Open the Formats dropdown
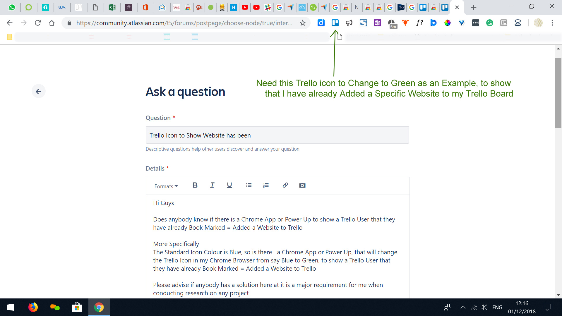This screenshot has width=562, height=316. point(166,186)
